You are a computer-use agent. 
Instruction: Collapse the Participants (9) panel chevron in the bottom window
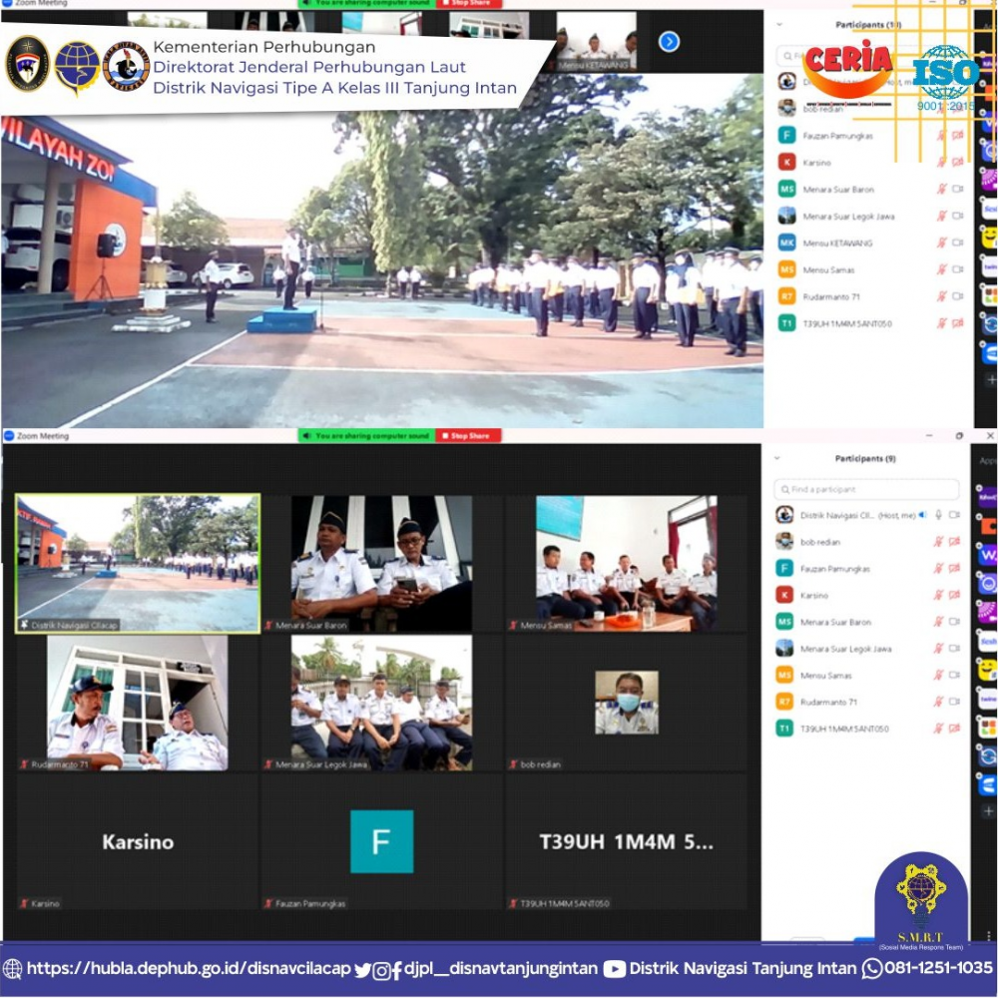[x=776, y=458]
